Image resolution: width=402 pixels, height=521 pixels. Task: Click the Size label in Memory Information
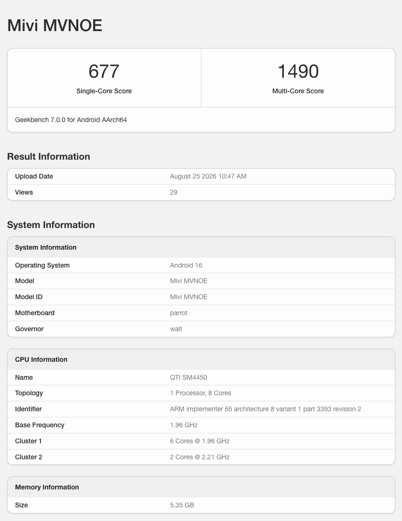coord(21,505)
